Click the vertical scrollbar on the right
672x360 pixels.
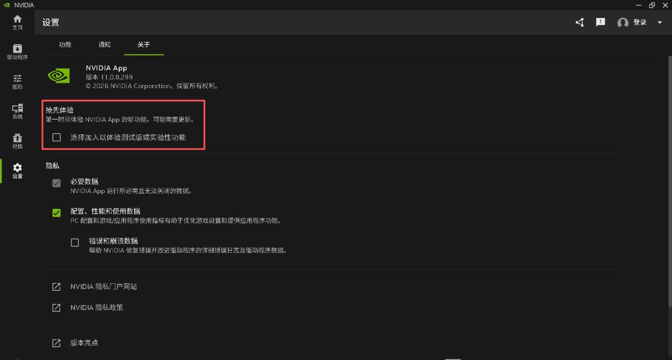669,181
